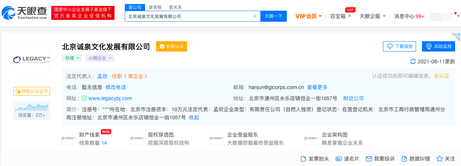Clear the search box with X icon

click(x=254, y=16)
